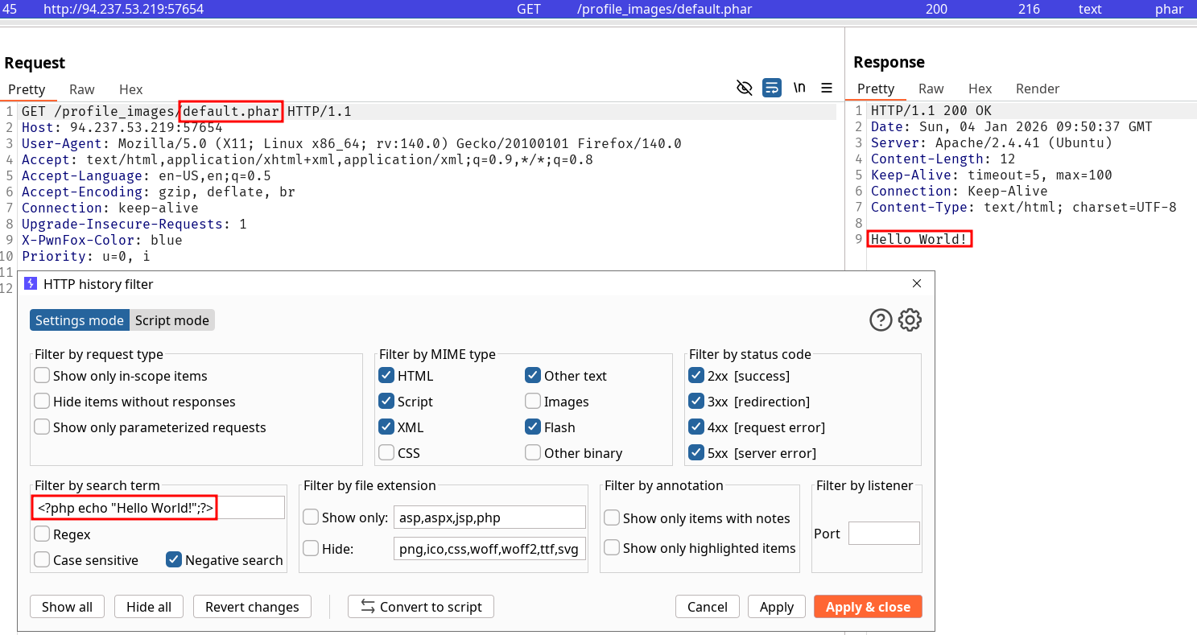Switch to Script mode

click(x=171, y=320)
